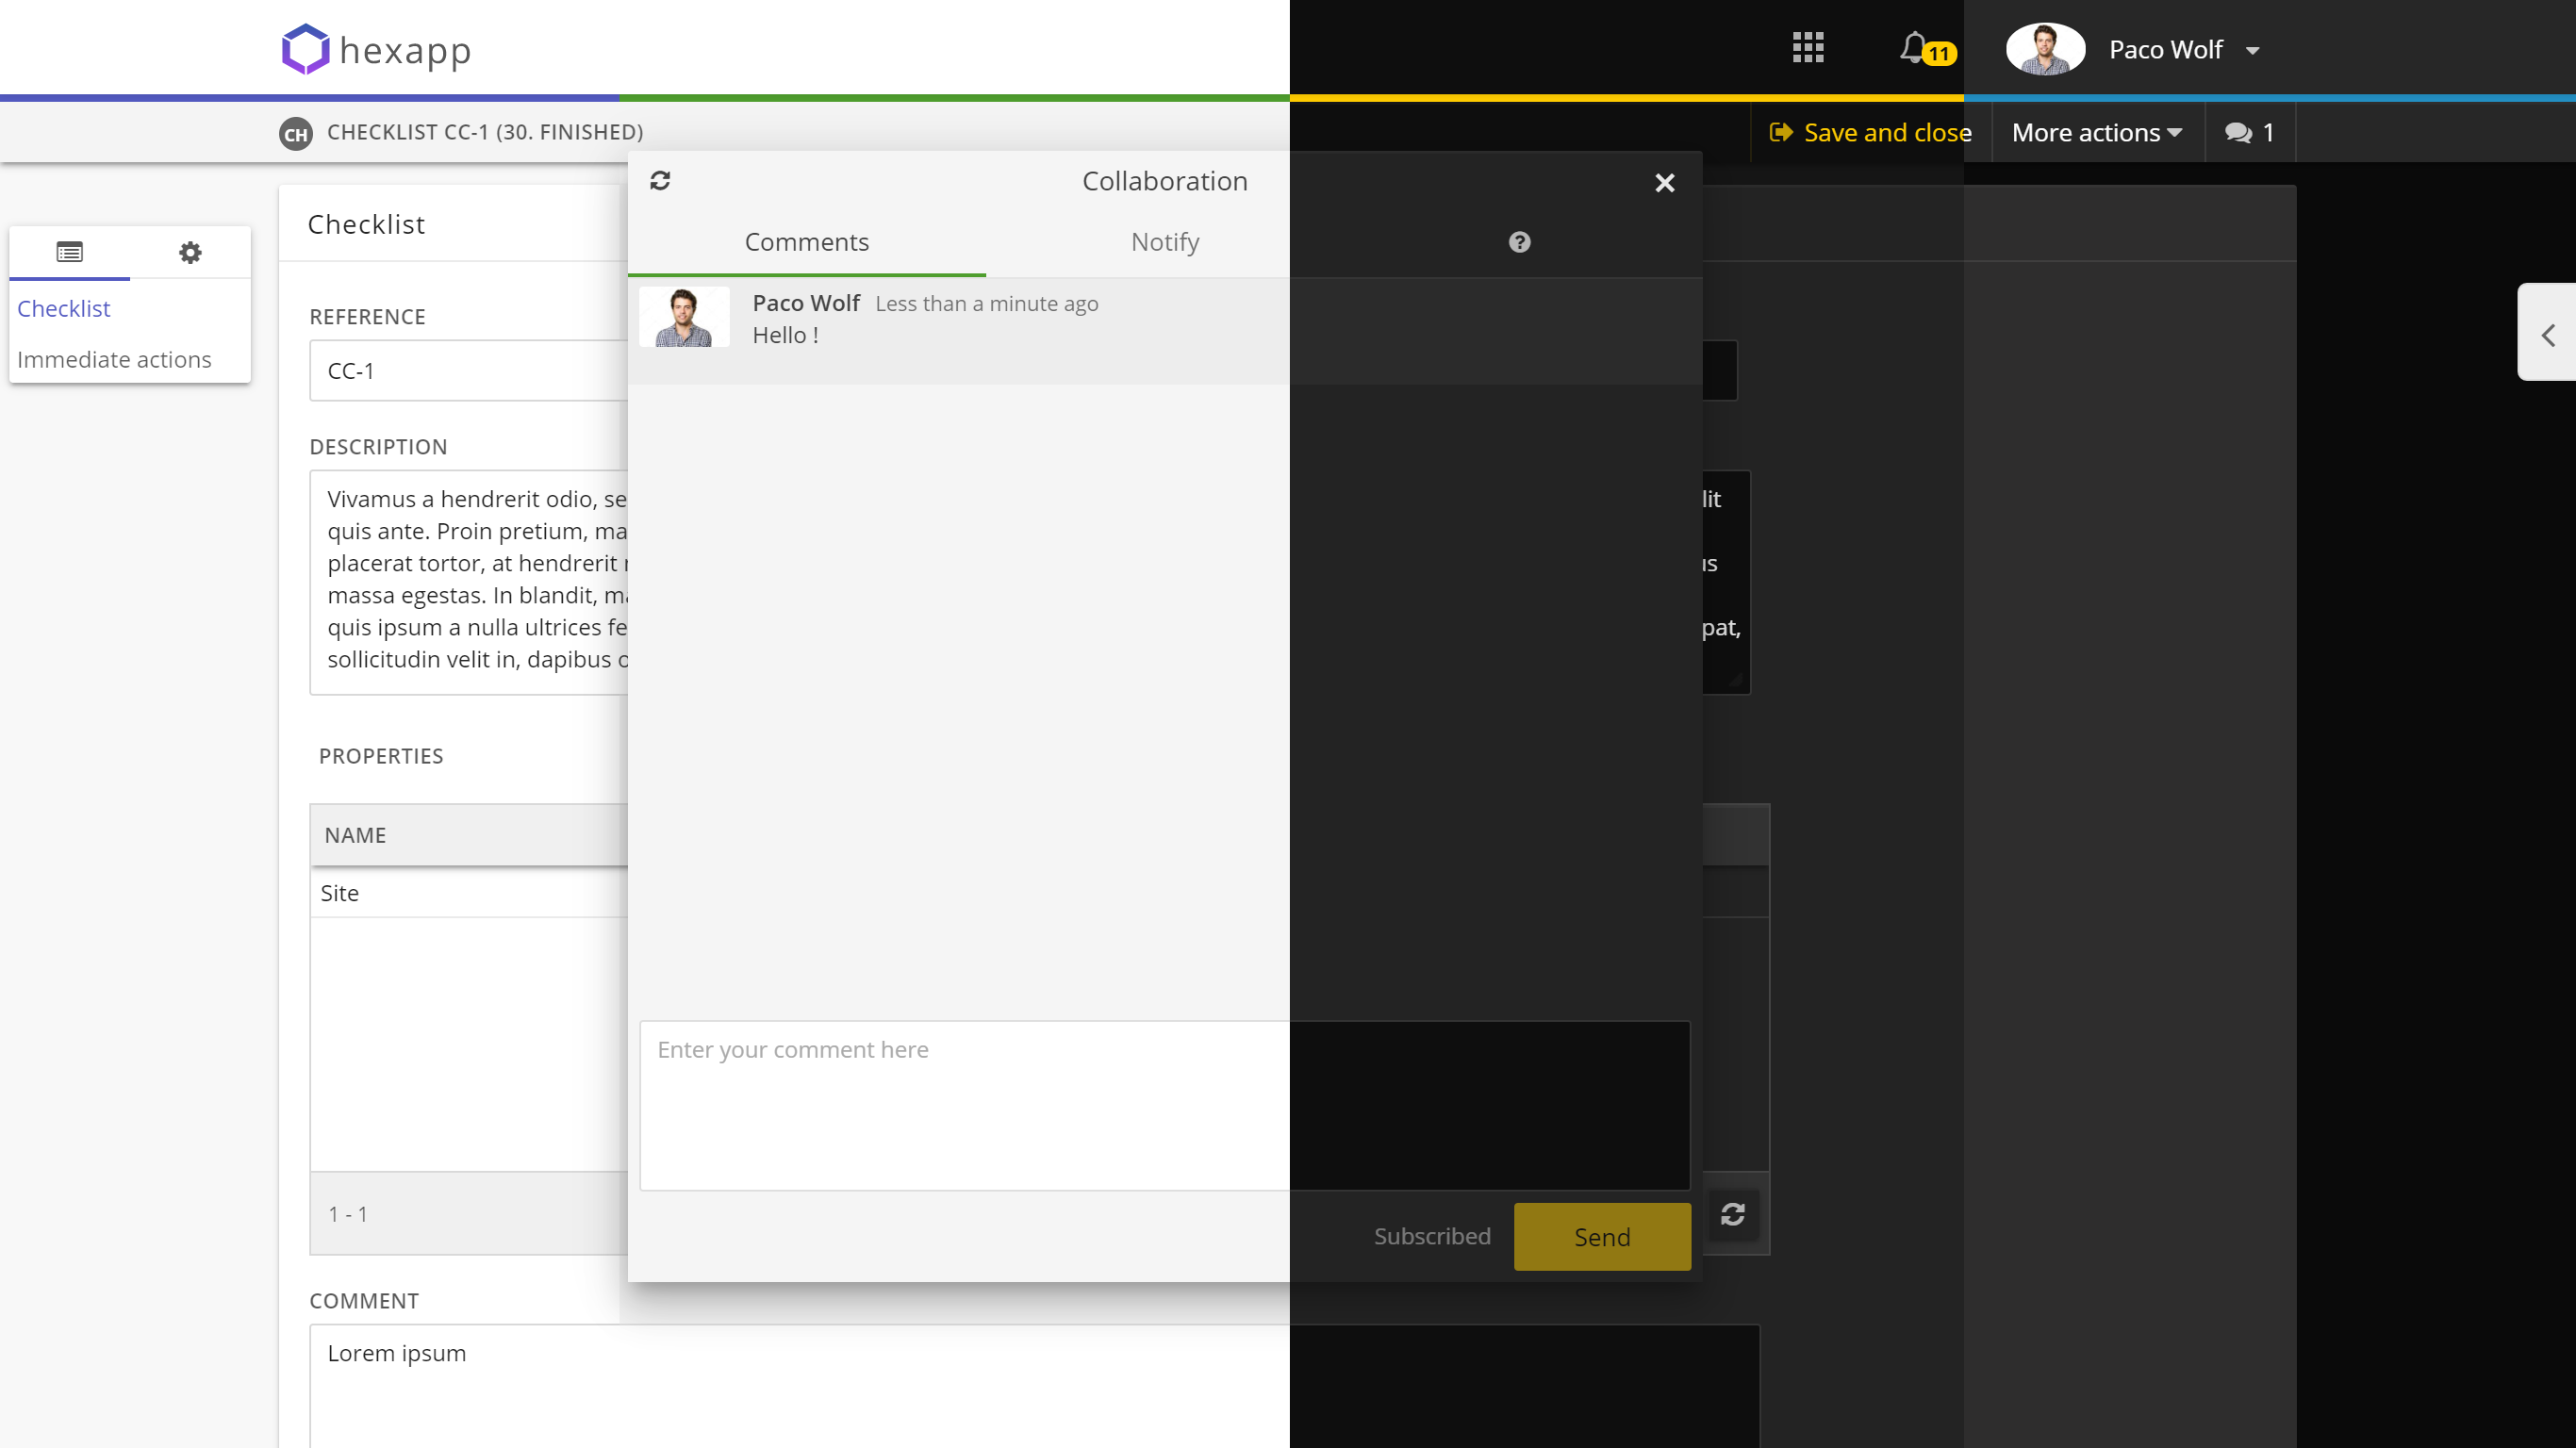The image size is (2576, 1448).
Task: Open the settings gear tab
Action: tap(190, 252)
